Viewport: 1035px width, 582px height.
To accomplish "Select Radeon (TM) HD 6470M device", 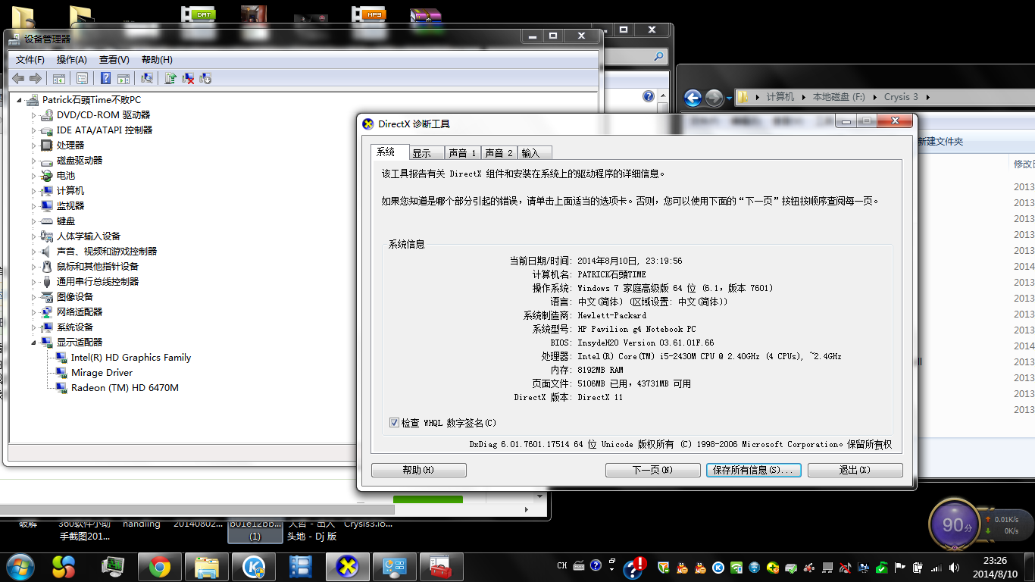I will tap(124, 388).
